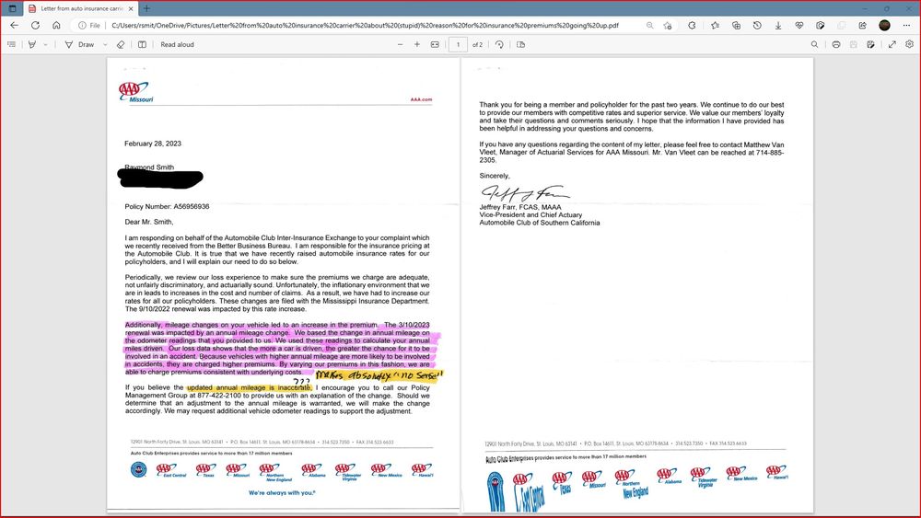Screen dimensions: 921x518
Task: Click the page number input field
Action: pyautogui.click(x=458, y=44)
